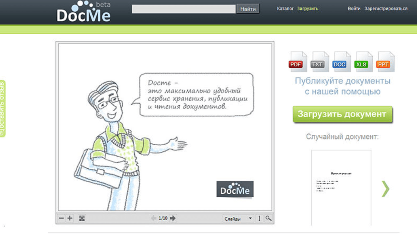This screenshot has height=234, width=417.
Task: Open the Каталог link
Action: [x=285, y=9]
